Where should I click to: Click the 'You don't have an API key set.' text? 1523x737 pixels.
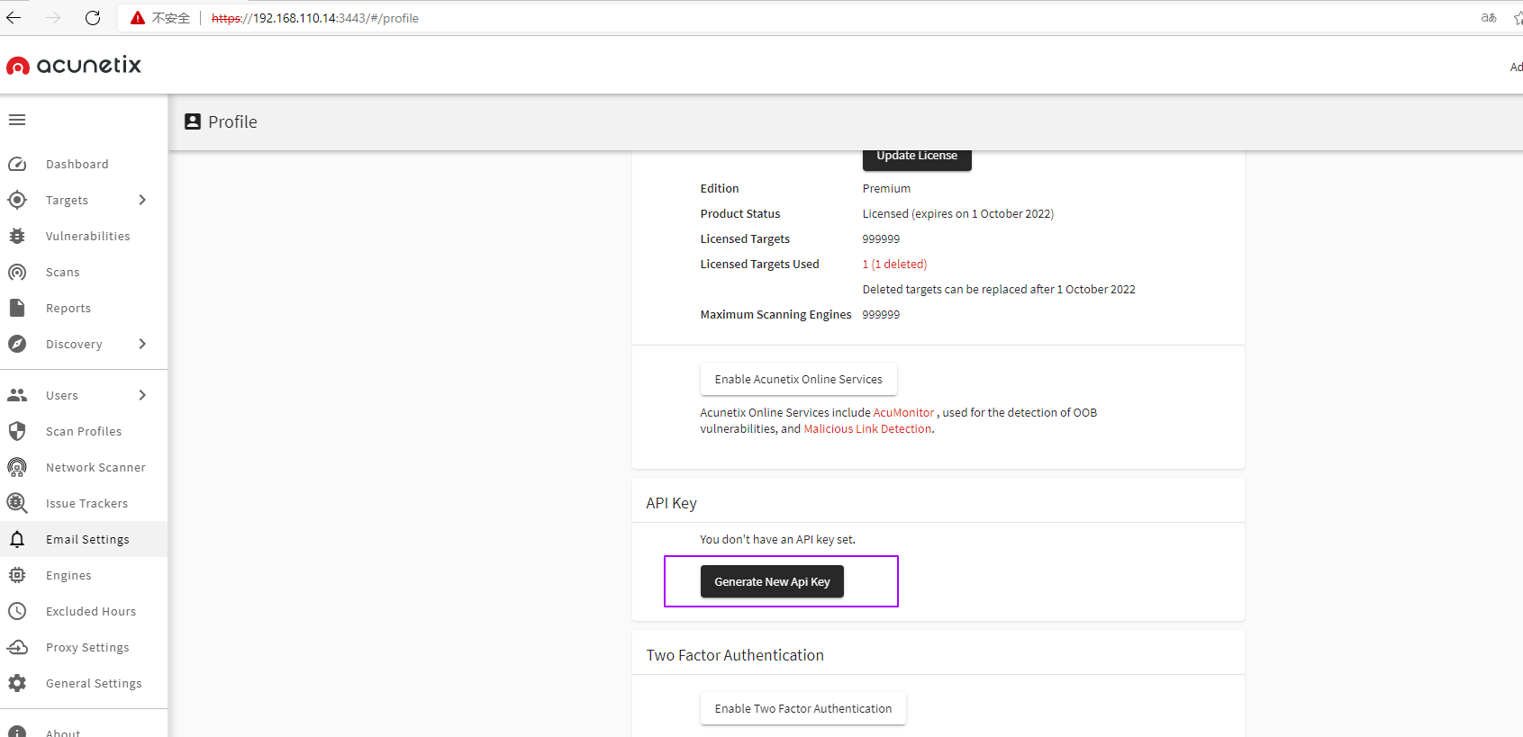(x=777, y=539)
